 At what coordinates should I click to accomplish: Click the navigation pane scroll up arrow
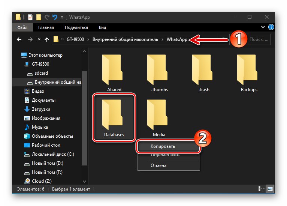[84, 51]
